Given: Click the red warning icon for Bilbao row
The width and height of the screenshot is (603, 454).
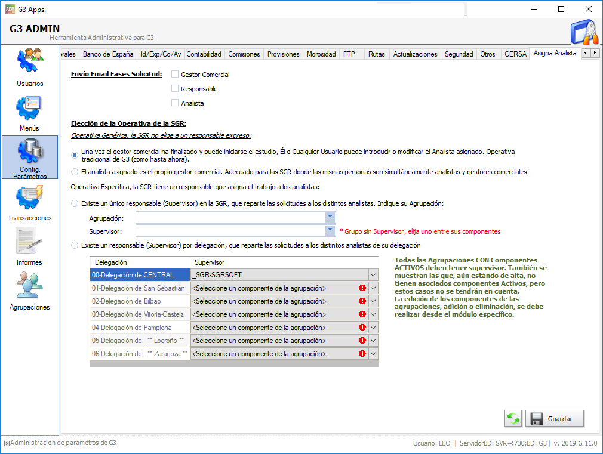Looking at the screenshot, I should (362, 301).
